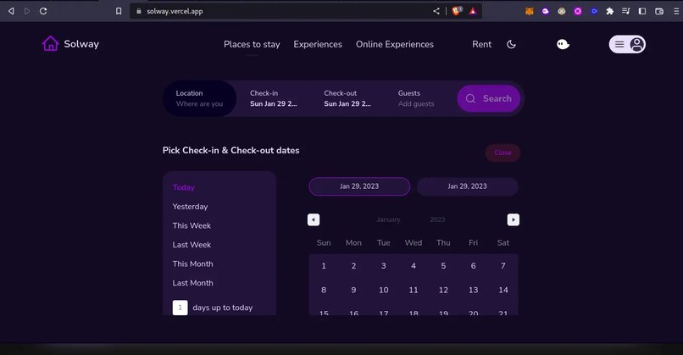The width and height of the screenshot is (683, 355).
Task: Bookmark this page icon
Action: pos(119,11)
